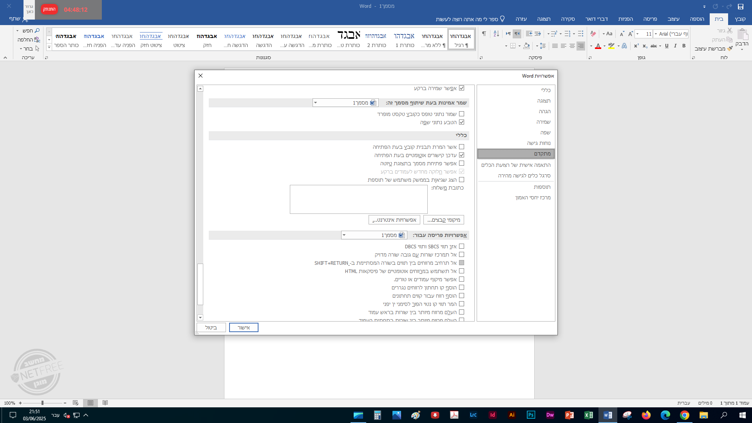Screen dimensions: 752x423
Task: Toggle 'אל תשתמש במרווחים אוטומטיים של פיסקאות HTML' checkbox
Action: [462, 271]
